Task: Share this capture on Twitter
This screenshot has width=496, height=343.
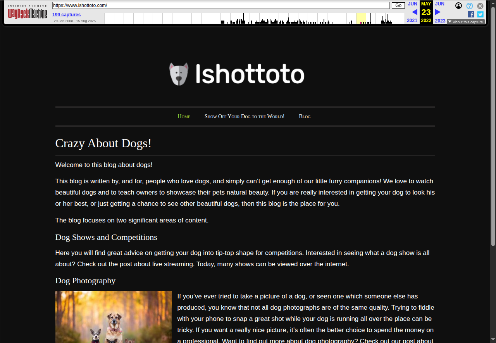Action: pyautogui.click(x=480, y=14)
